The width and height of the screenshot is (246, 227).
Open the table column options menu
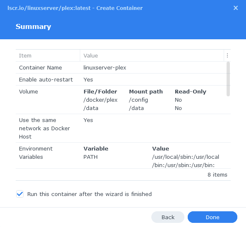coord(227,55)
